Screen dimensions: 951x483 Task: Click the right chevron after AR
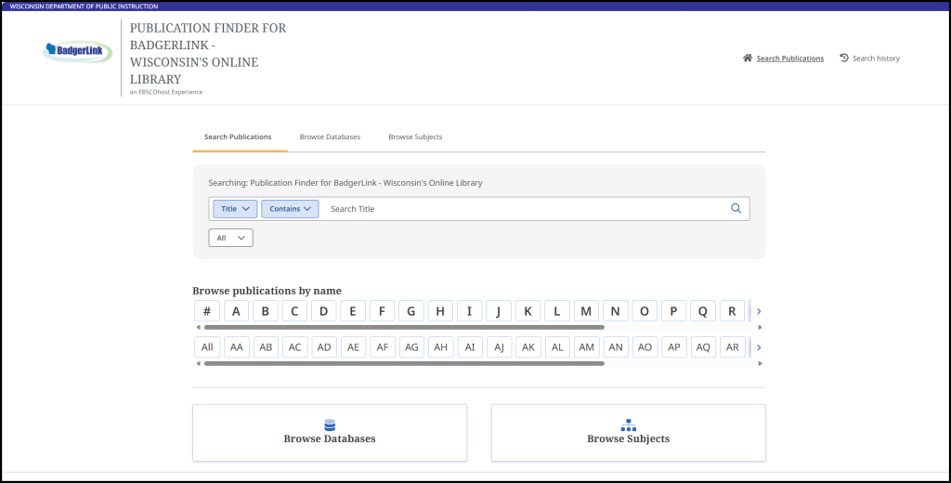759,347
